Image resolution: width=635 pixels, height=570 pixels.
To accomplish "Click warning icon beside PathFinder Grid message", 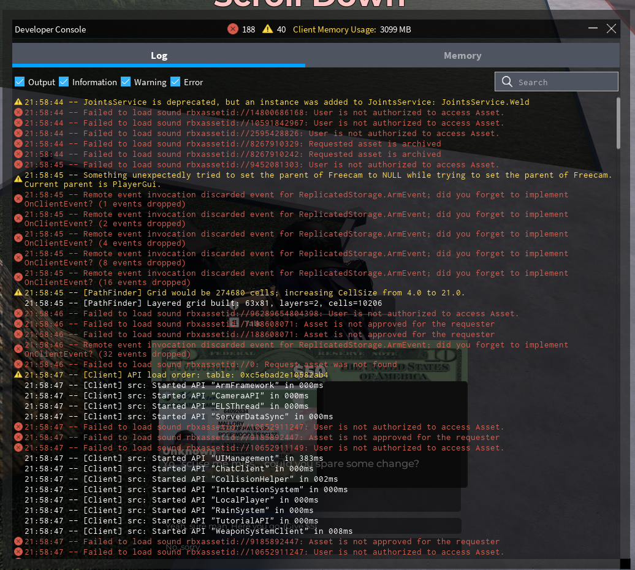I will click(x=18, y=292).
